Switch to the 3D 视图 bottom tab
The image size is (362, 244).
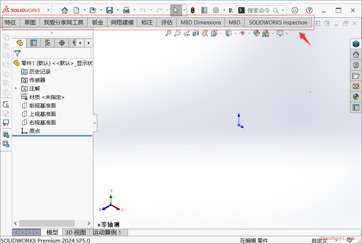click(x=76, y=232)
